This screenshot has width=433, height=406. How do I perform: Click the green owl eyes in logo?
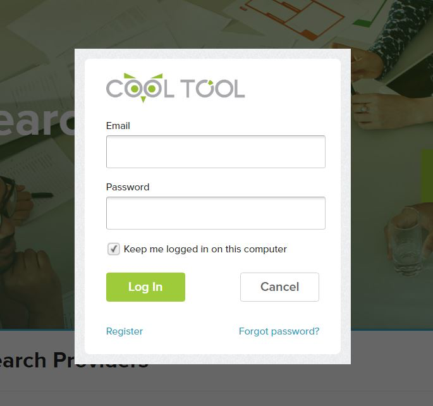[x=143, y=89]
